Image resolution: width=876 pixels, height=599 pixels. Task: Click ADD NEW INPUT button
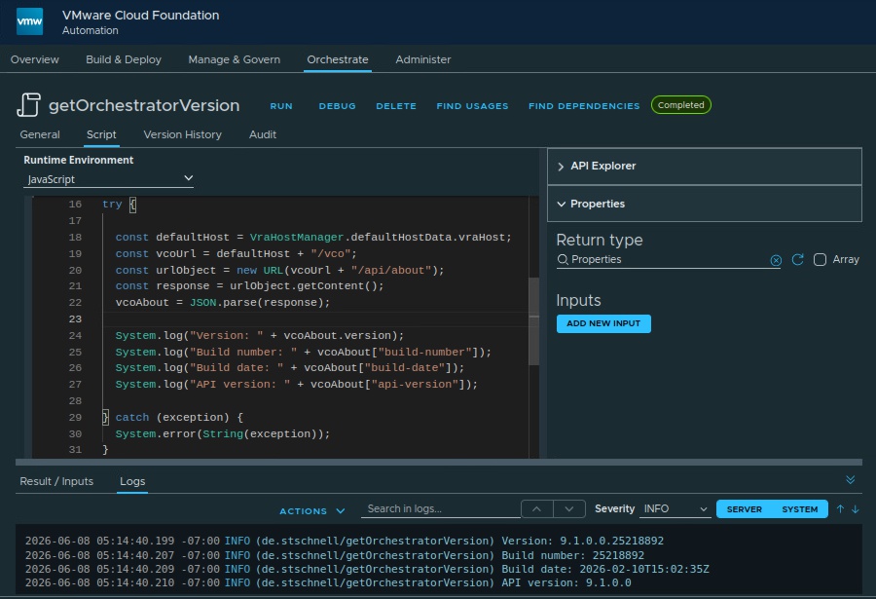[x=603, y=323]
